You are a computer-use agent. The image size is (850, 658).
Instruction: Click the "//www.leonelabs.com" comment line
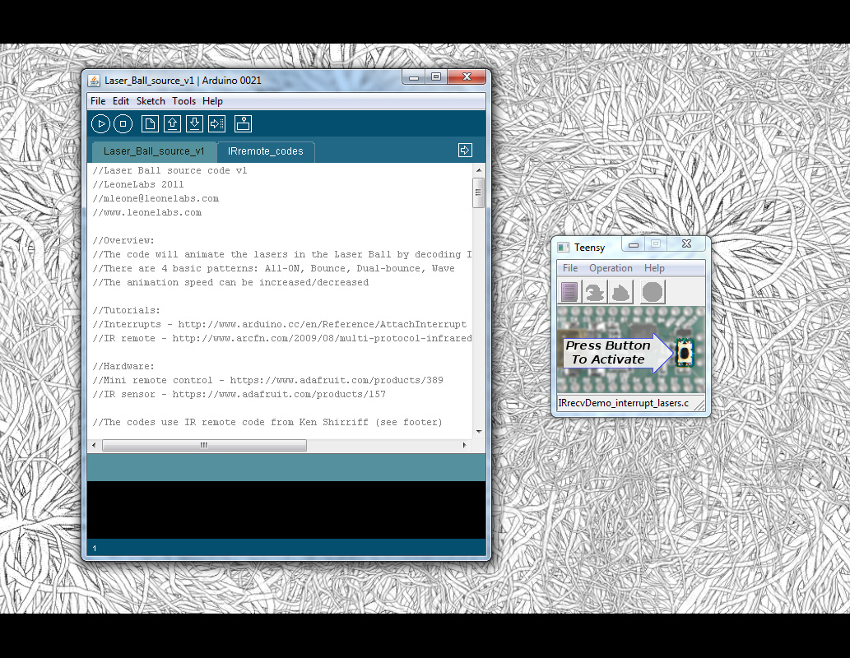[x=147, y=213]
